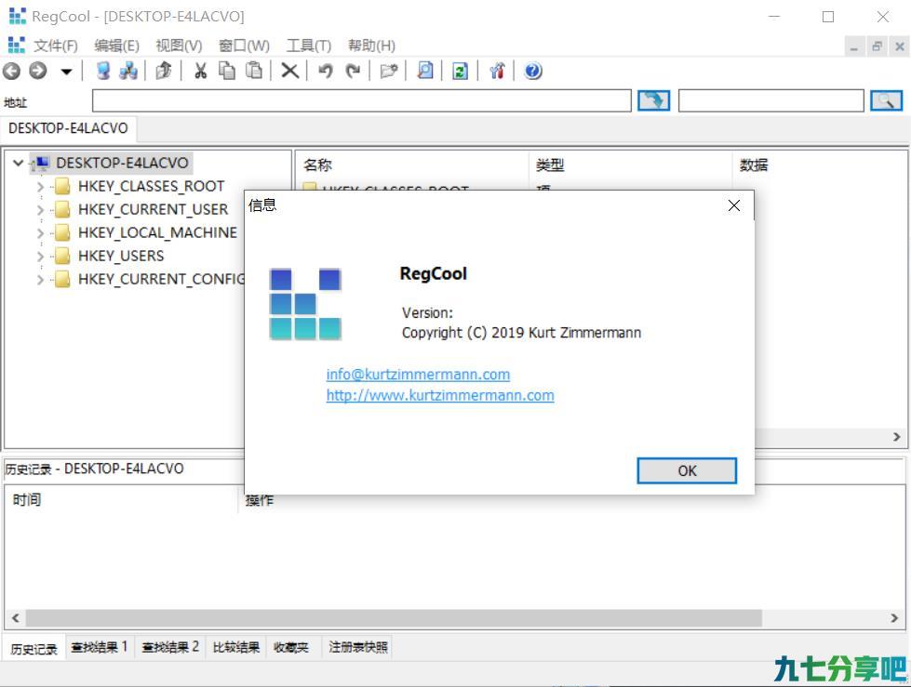Click the Copy icon in toolbar
911x687 pixels.
(227, 71)
